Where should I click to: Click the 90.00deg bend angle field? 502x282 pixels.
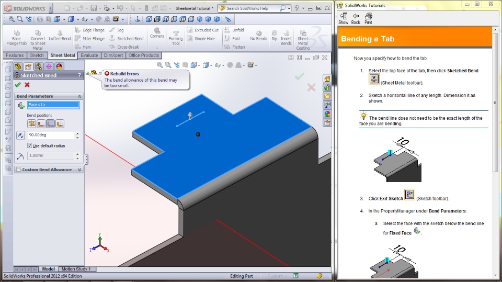[51, 135]
